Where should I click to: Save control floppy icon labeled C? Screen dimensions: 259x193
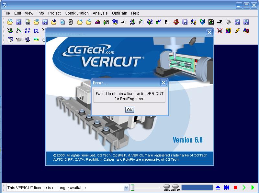(246, 22)
